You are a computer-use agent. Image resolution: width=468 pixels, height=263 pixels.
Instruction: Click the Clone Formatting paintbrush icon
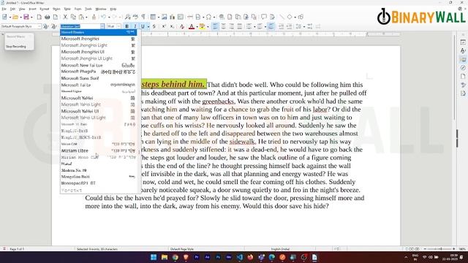pyautogui.click(x=94, y=17)
